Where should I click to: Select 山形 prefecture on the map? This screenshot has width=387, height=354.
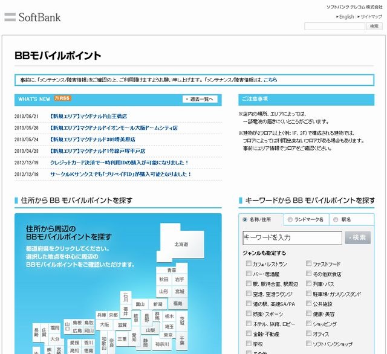tap(163, 291)
